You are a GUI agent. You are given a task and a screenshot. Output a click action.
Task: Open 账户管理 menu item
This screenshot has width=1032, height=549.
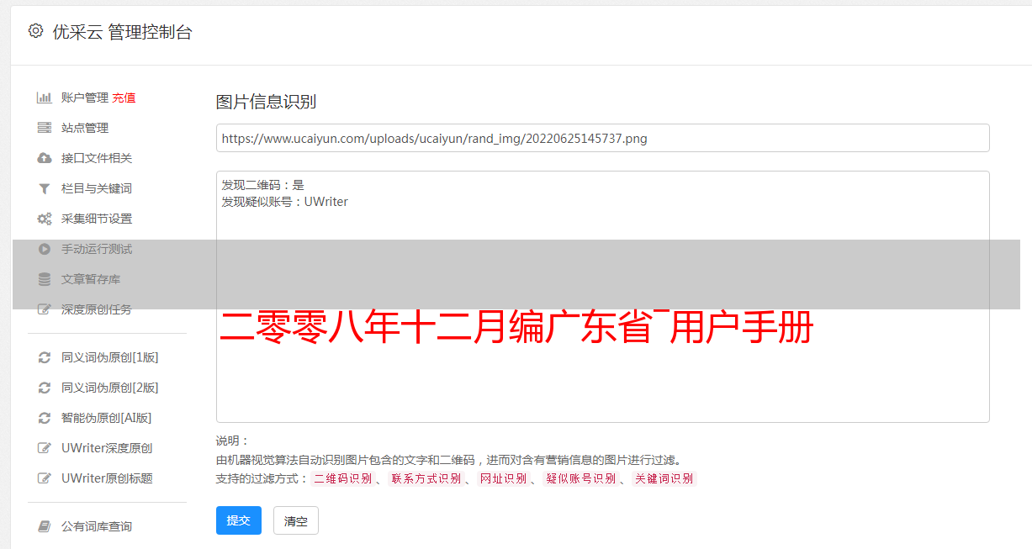pos(85,98)
